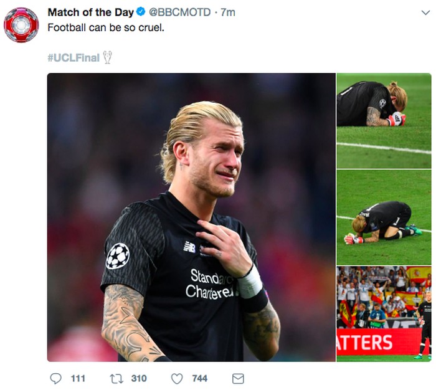
Task: Click the text "Football can be so cruel."
Action: pos(106,28)
